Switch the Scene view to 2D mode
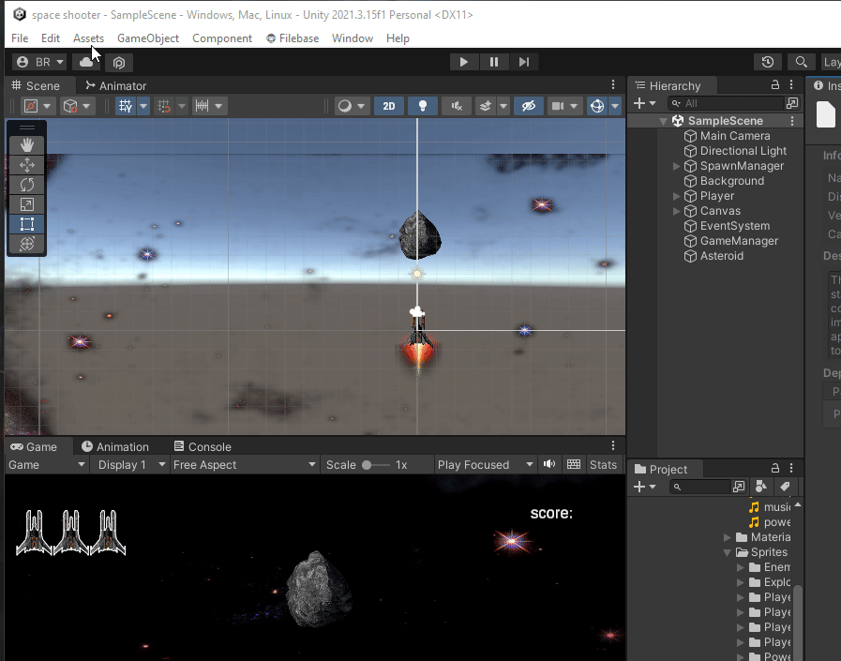Screen dimensions: 841x661 pyautogui.click(x=388, y=105)
